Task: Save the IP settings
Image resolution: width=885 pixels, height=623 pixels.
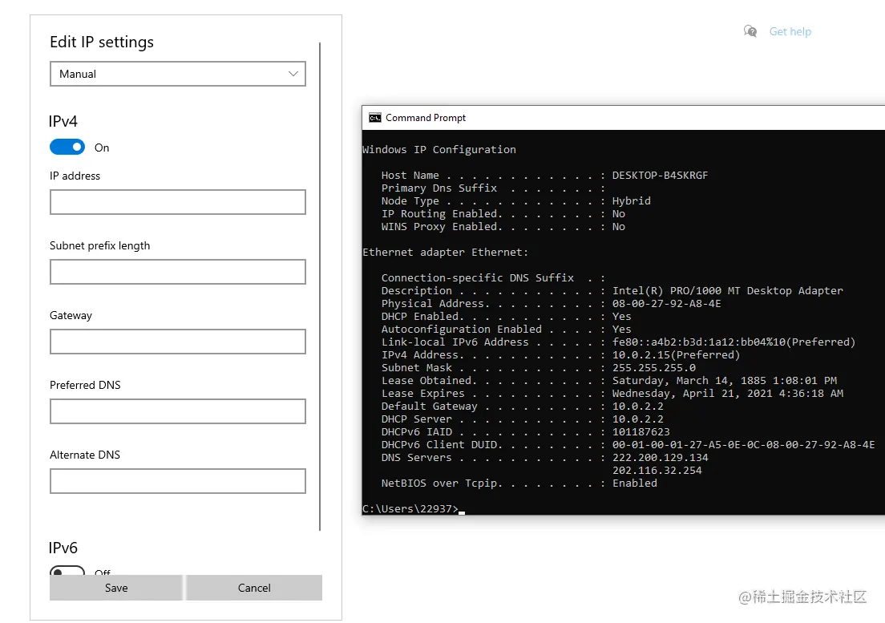Action: [x=116, y=588]
